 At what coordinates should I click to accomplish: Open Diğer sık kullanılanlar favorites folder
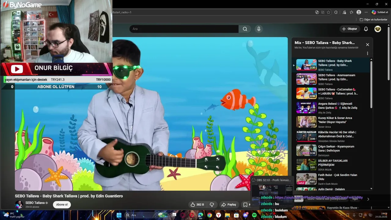pyautogui.click(x=373, y=20)
